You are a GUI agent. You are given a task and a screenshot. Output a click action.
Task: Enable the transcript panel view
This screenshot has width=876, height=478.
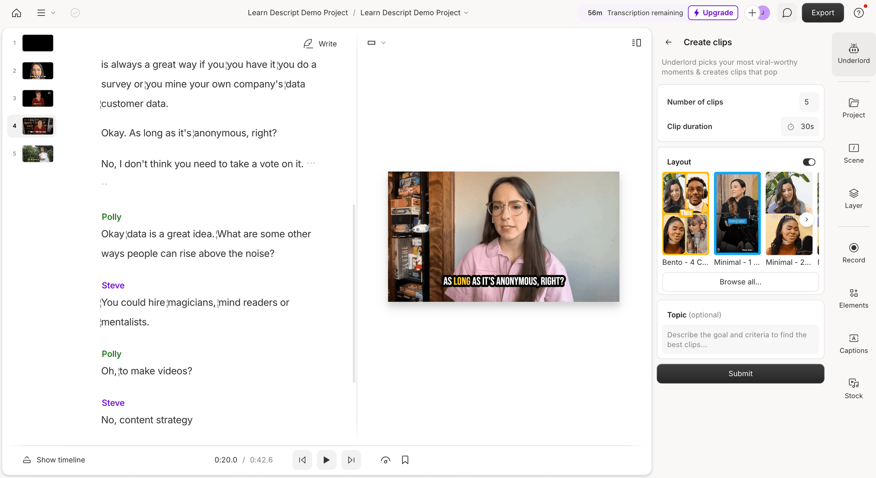[x=636, y=43]
